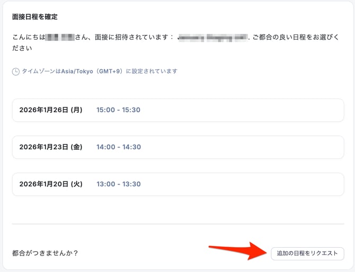Choose the 2026年1月23日 (金) interview slot

[51, 147]
